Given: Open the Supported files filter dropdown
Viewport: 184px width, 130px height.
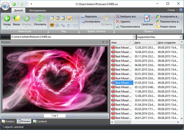Looking at the screenshot, I should tap(181, 37).
